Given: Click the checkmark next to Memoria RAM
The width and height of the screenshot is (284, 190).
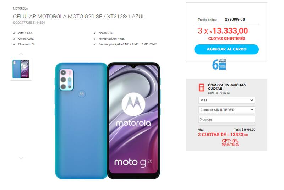Looking at the screenshot, I should [94, 39].
